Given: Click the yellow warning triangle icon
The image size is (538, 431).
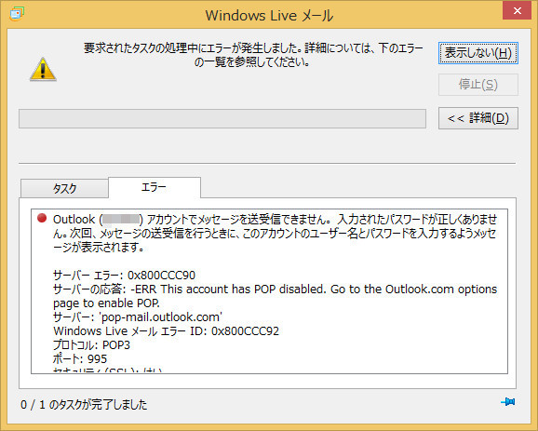Looking at the screenshot, I should click(x=43, y=69).
